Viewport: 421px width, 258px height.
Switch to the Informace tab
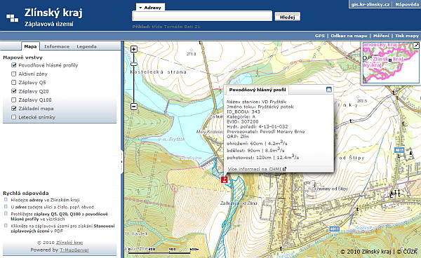[57, 46]
